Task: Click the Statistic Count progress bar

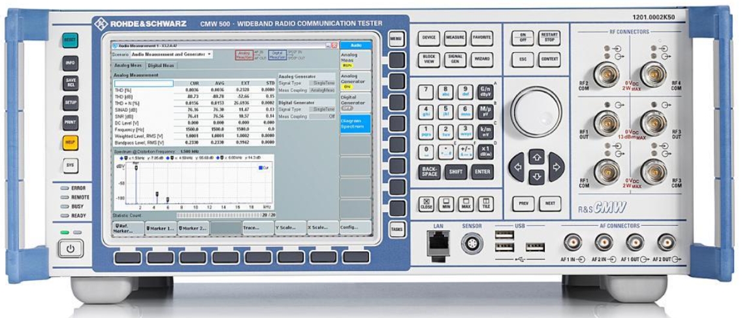Action: pos(220,215)
